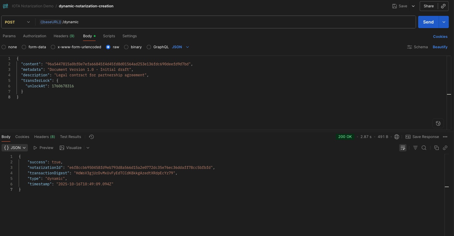Switch to the Headers (9) tab

[64, 36]
